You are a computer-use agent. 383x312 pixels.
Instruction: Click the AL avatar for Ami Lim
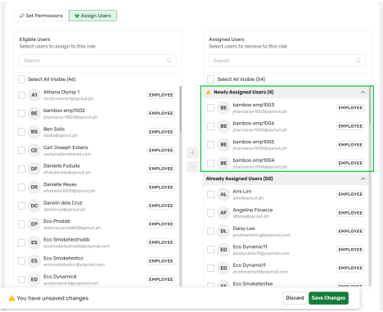[x=223, y=194]
